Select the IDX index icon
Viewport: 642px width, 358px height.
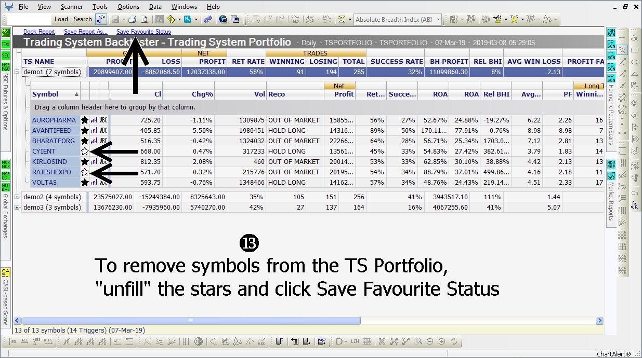tap(5, 44)
